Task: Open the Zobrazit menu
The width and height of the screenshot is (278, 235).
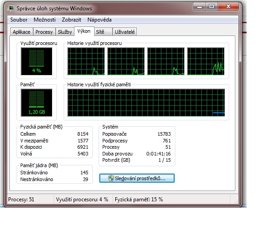Action: pos(71,20)
